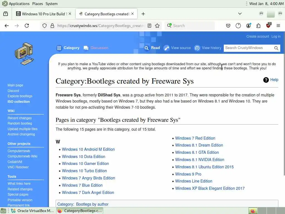Open ISO collection link
Screen dimensions: 285x214
tap(19, 101)
